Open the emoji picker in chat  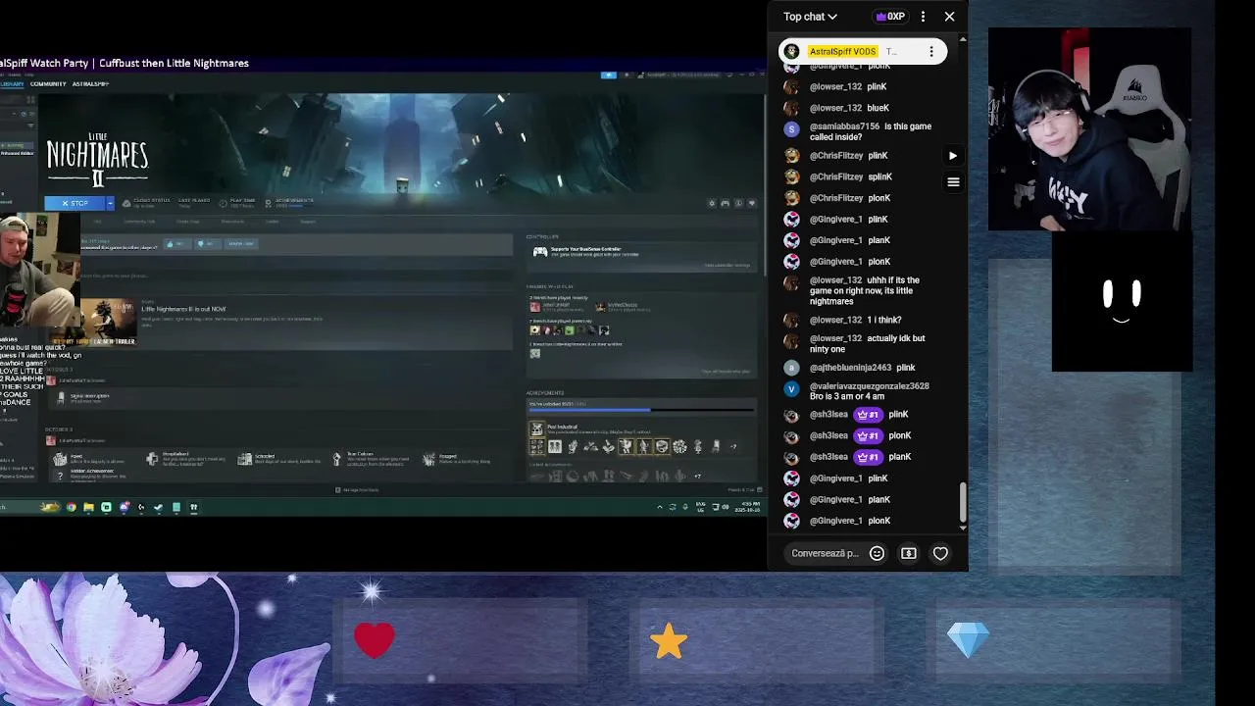(878, 553)
